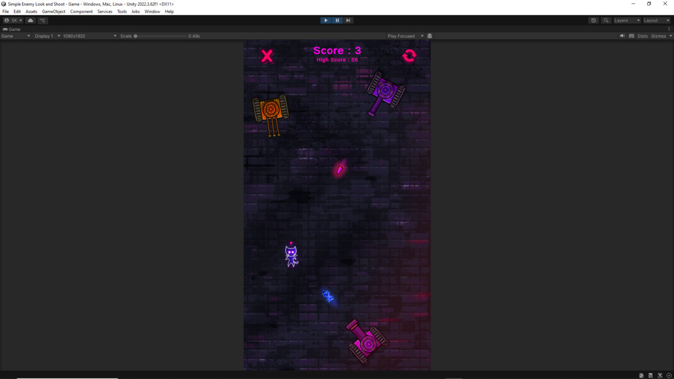Open the Display 1 dropdown
Viewport: 674px width, 379px height.
[45, 35]
